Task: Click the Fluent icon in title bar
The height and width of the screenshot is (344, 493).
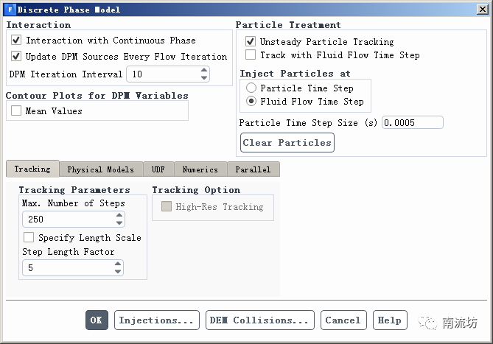Action: [9, 10]
